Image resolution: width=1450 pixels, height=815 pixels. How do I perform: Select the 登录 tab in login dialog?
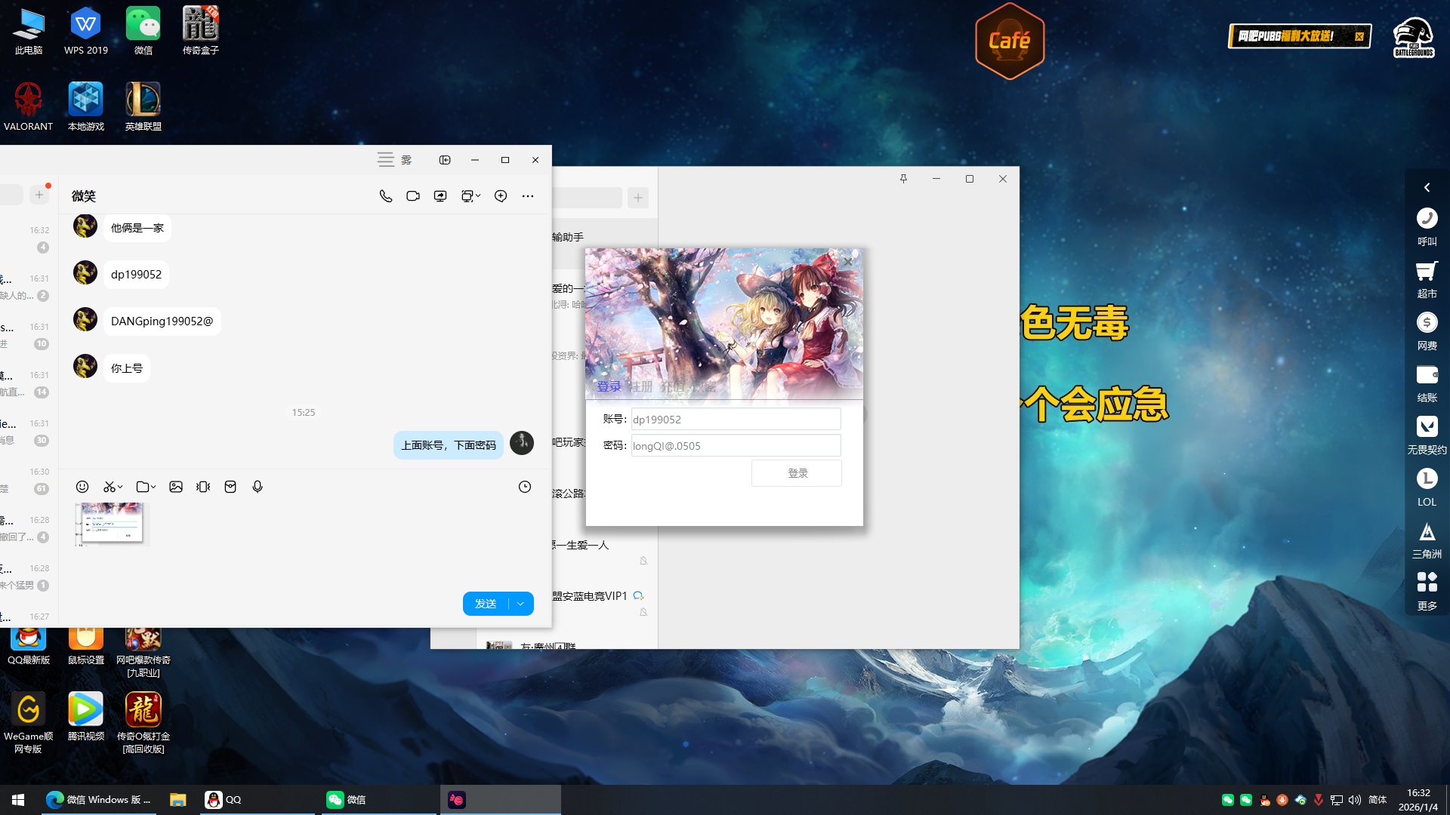pyautogui.click(x=609, y=386)
